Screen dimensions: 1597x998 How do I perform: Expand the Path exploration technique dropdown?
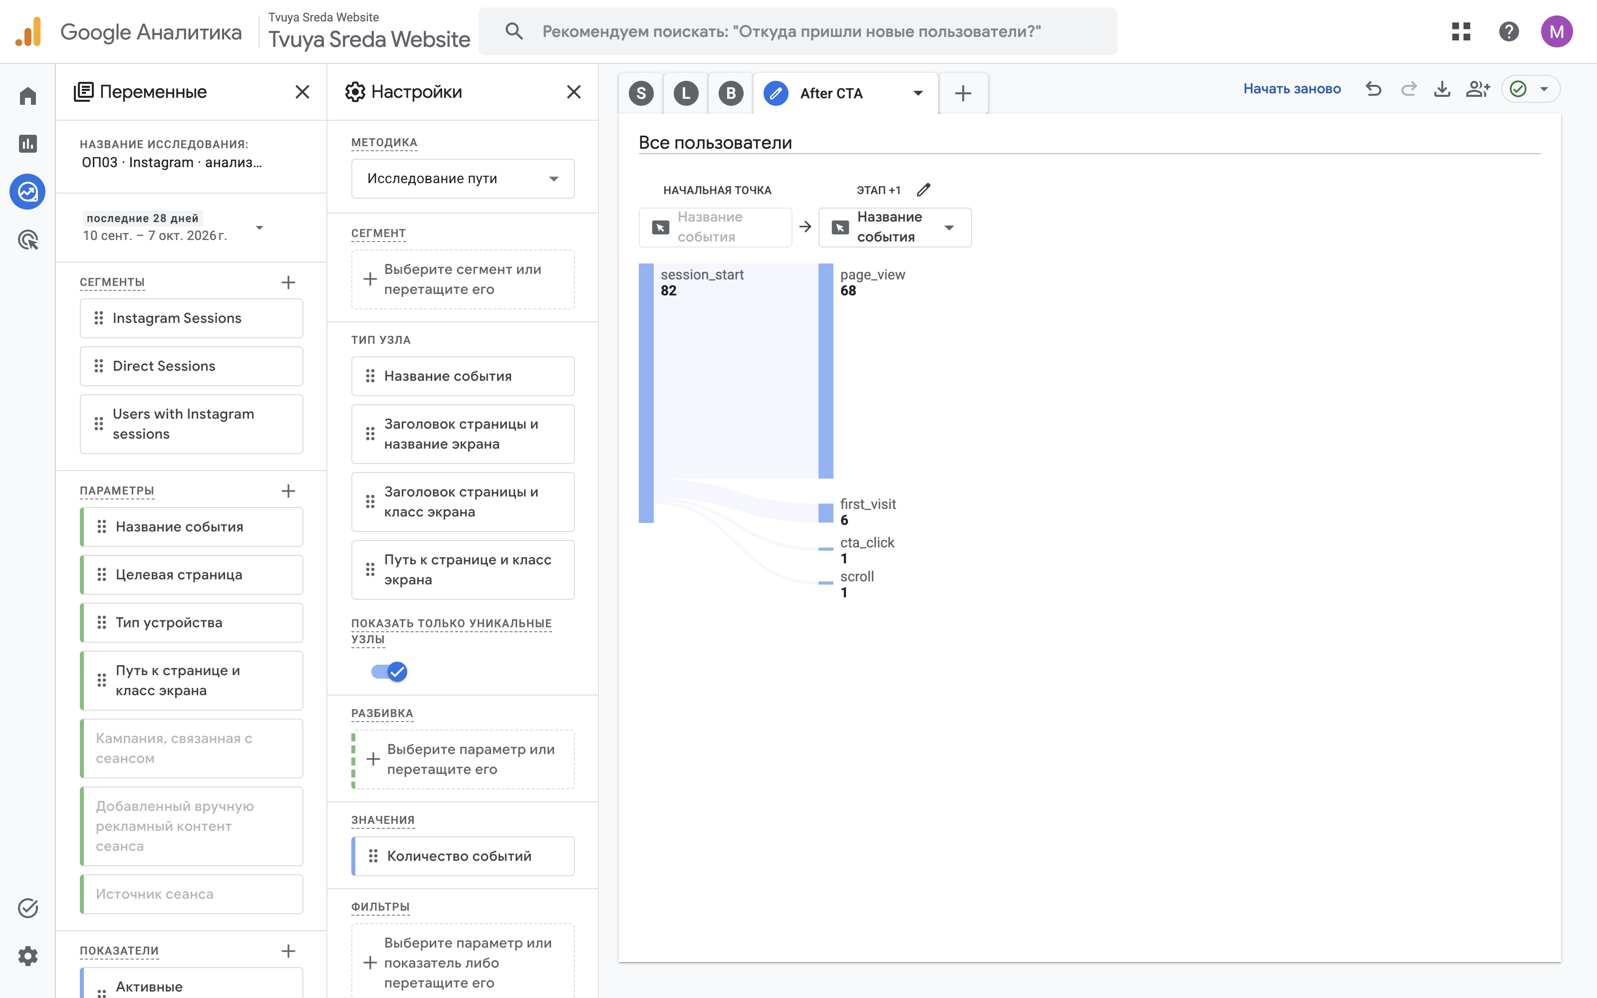pyautogui.click(x=463, y=178)
